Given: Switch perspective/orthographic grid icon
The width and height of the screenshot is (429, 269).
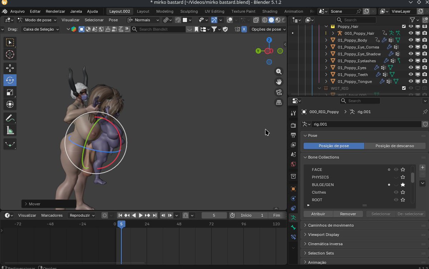Looking at the screenshot, I should [279, 103].
